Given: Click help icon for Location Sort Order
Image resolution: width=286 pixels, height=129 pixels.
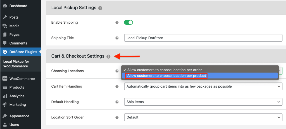Looking at the screenshot, I should (117, 117).
